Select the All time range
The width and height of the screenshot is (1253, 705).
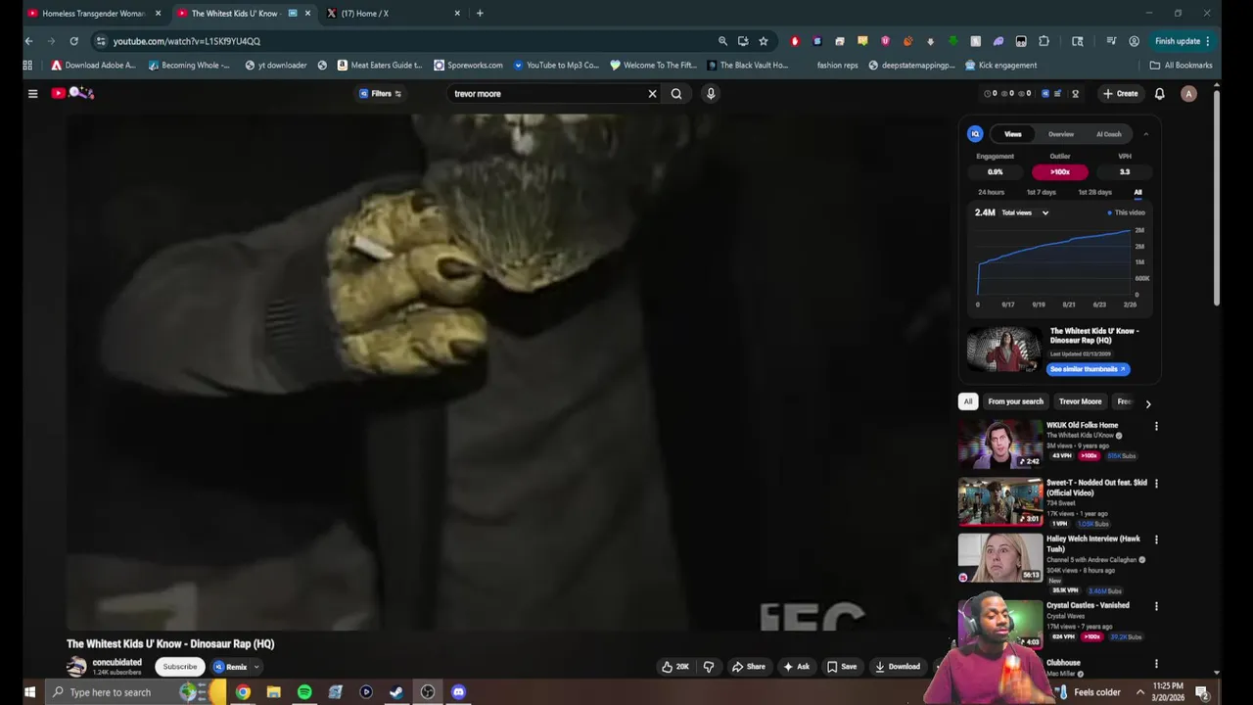click(1137, 192)
